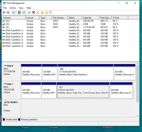The width and height of the screenshot is (142, 132).
Task: Select Disk 0 450 MB Recovery partition
Action: click(x=31, y=72)
